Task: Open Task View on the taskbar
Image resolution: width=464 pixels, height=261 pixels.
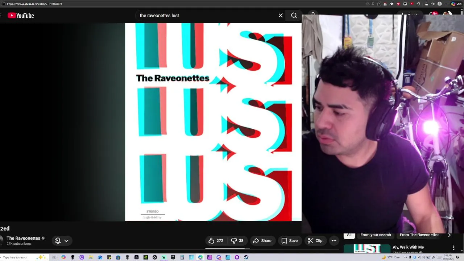Action: 54,257
